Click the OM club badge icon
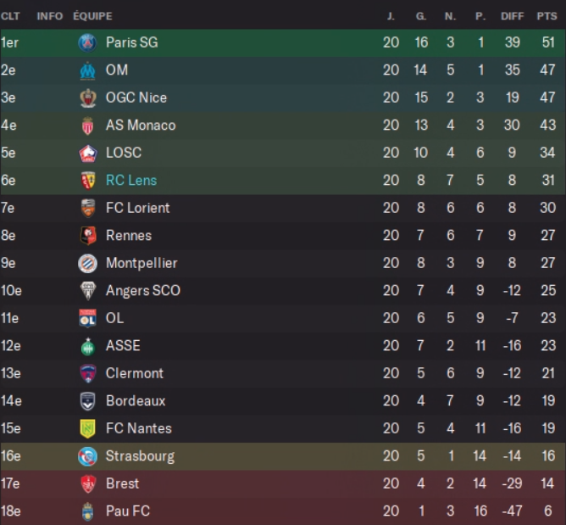Viewport: 566px width, 525px height. coord(87,70)
